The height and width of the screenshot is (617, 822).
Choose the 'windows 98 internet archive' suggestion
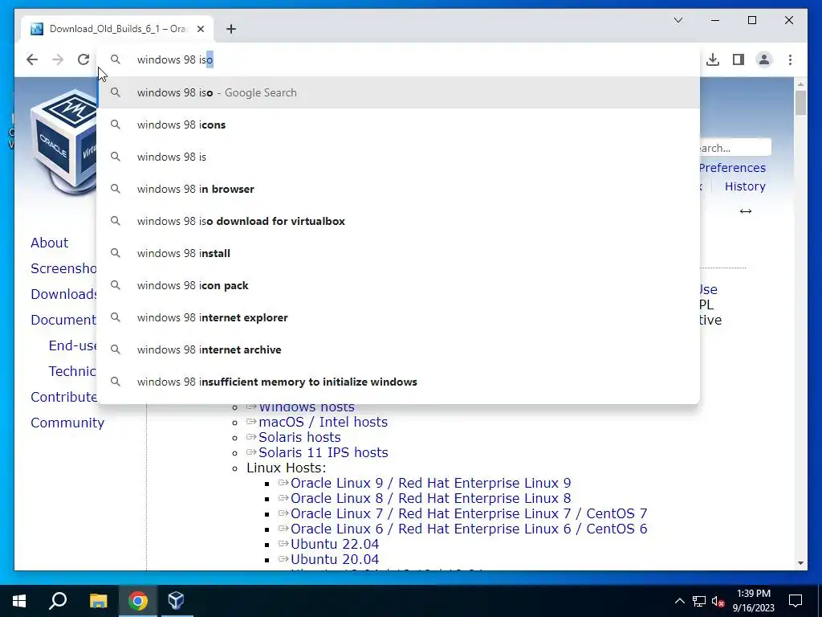398,349
